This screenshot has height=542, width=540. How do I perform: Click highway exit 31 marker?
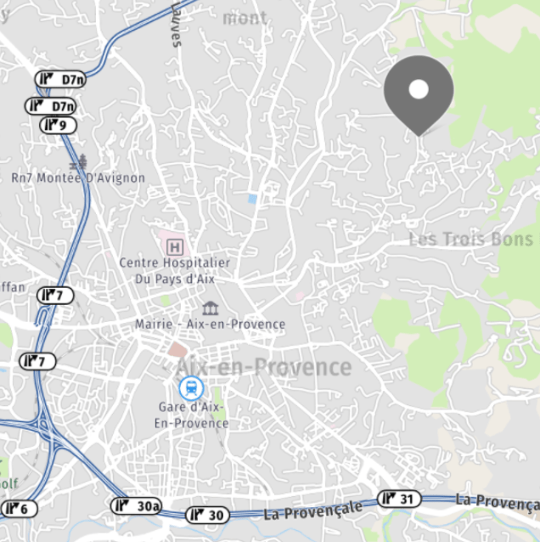(399, 499)
